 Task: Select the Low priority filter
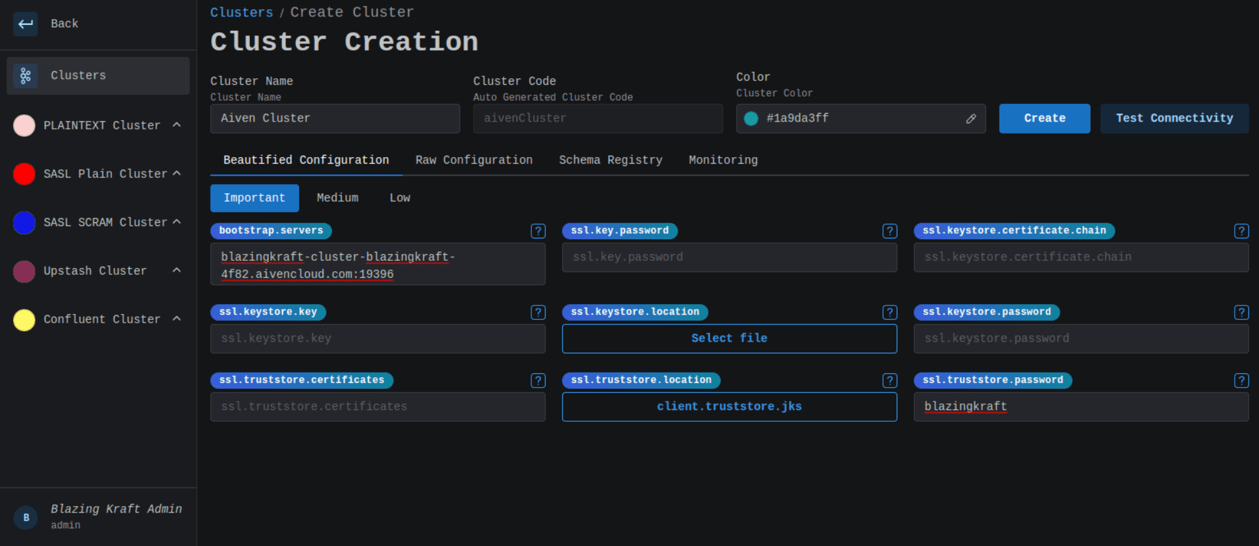[400, 198]
